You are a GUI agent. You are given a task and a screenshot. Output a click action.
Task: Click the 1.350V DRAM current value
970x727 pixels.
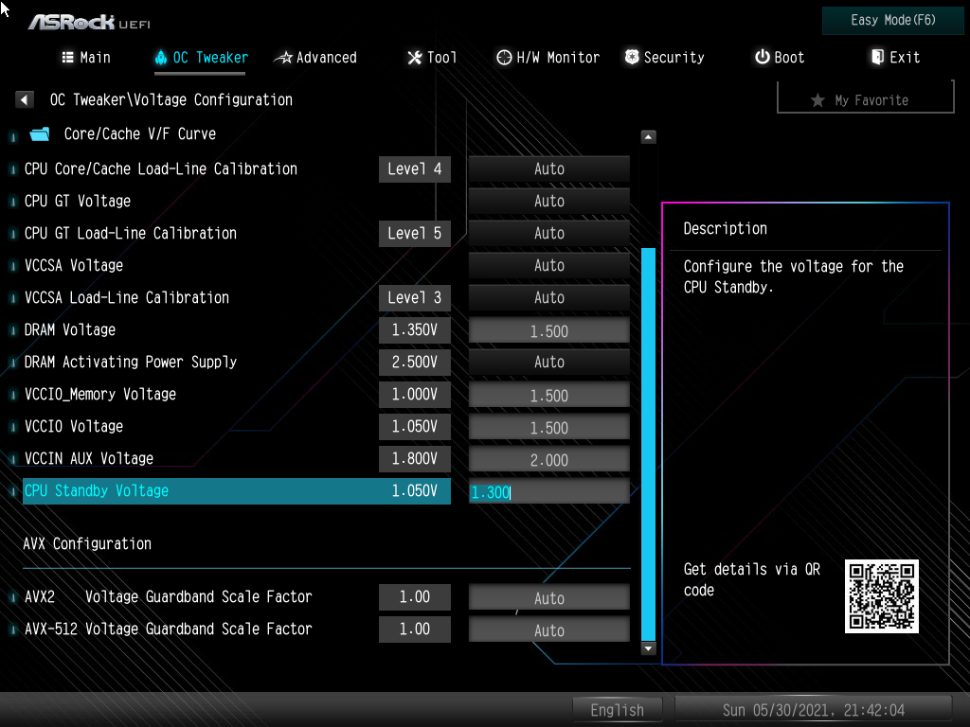(x=415, y=329)
